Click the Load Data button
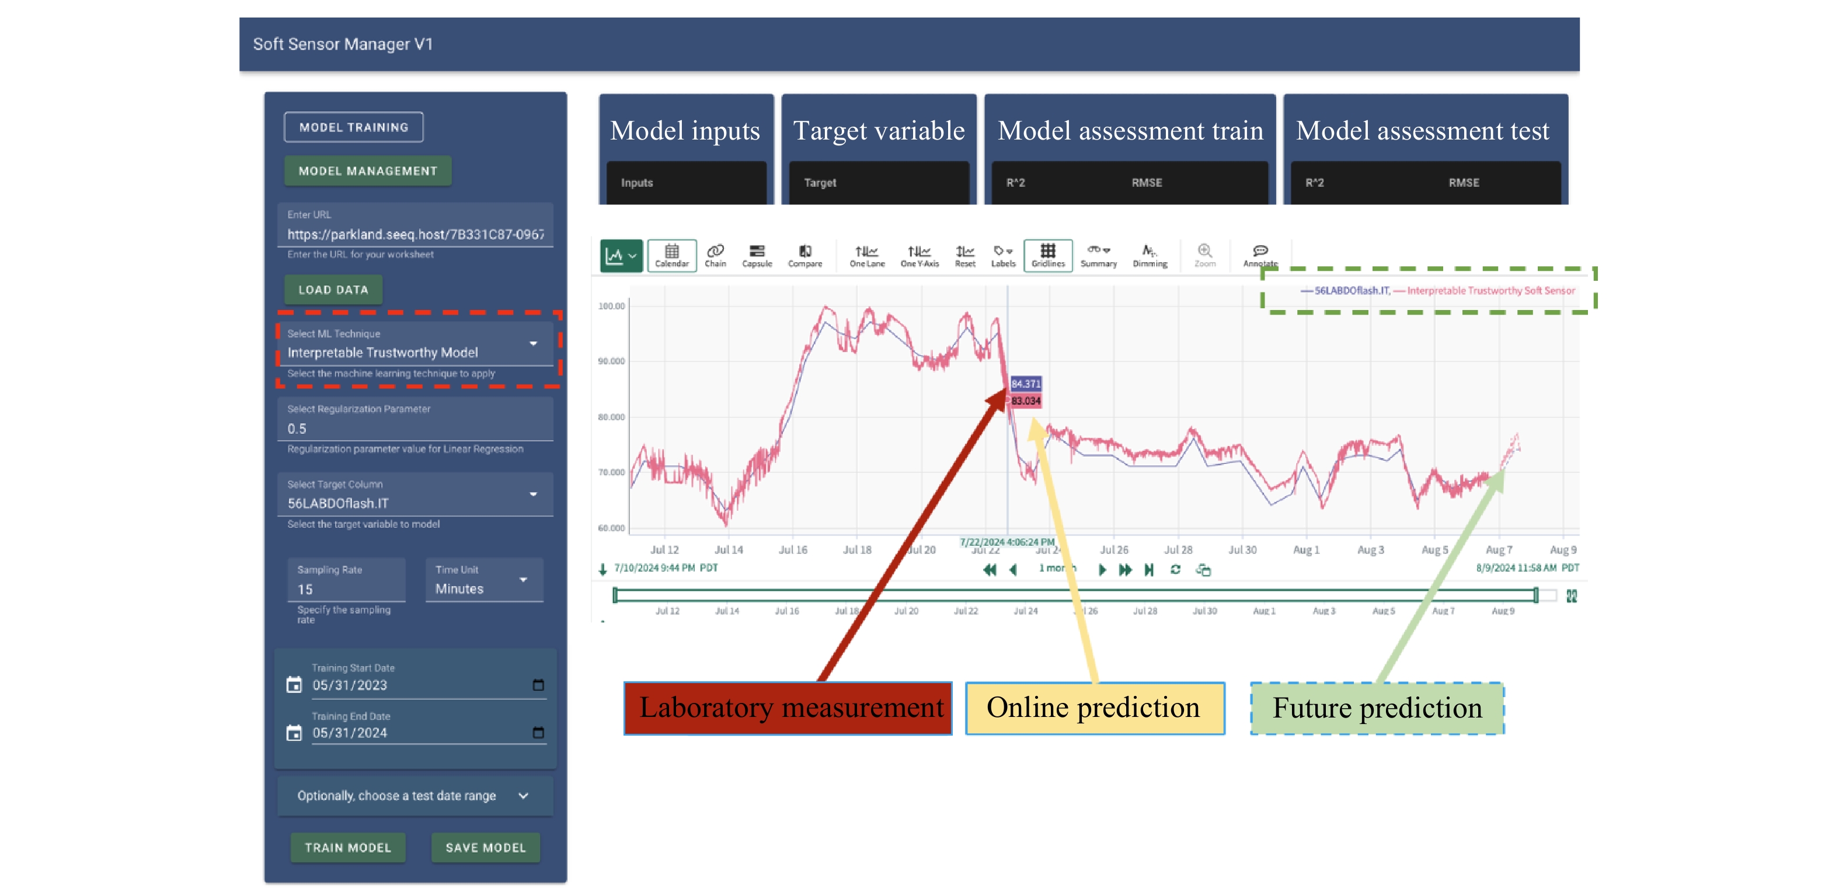The image size is (1839, 895). point(333,289)
